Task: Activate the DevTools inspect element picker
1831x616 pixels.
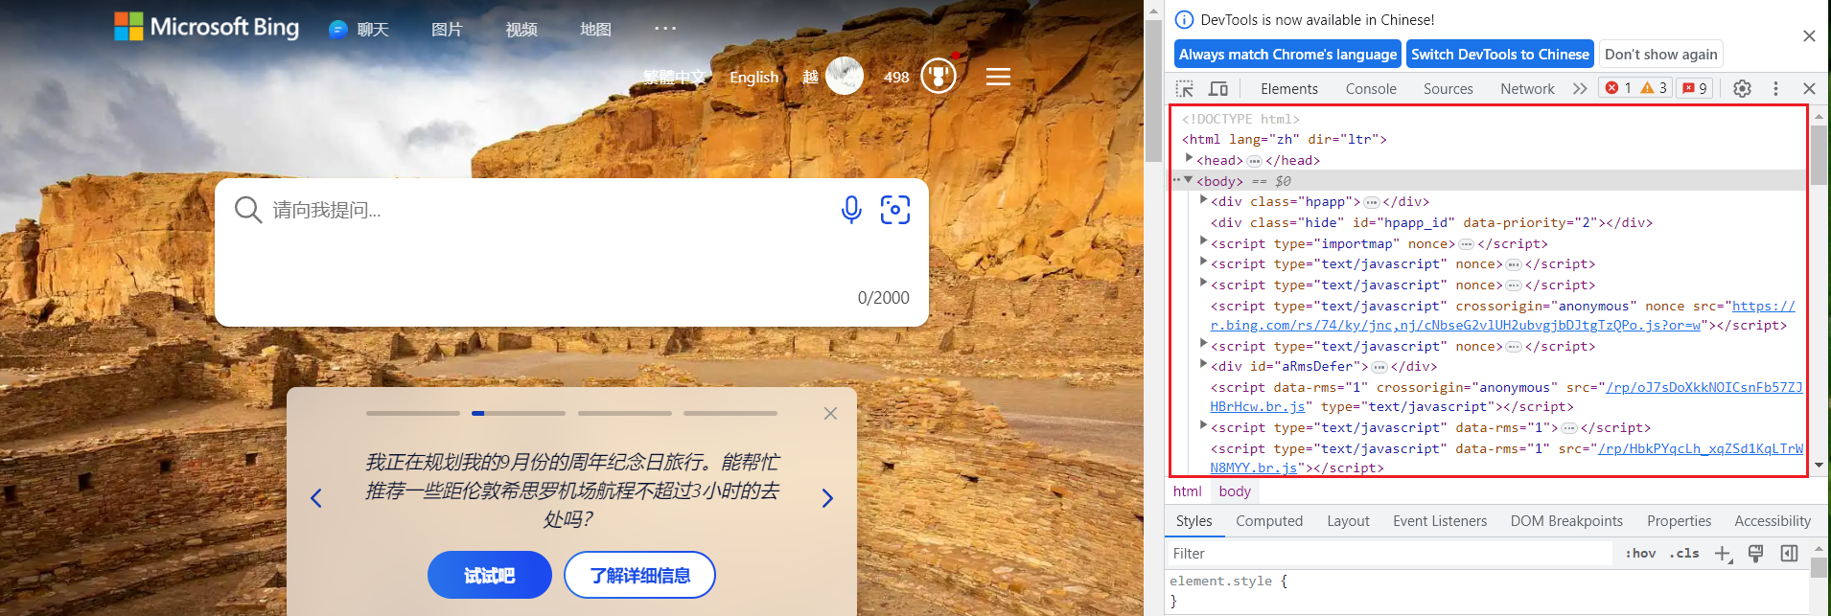Action: [1185, 88]
